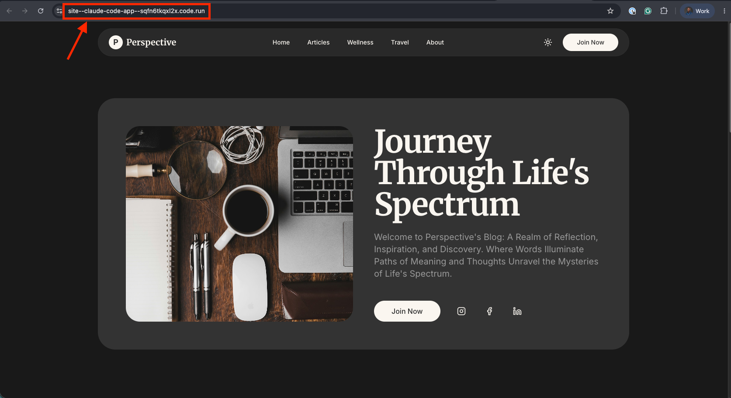Click the Welcome to Perspective's Blog paragraph

486,255
